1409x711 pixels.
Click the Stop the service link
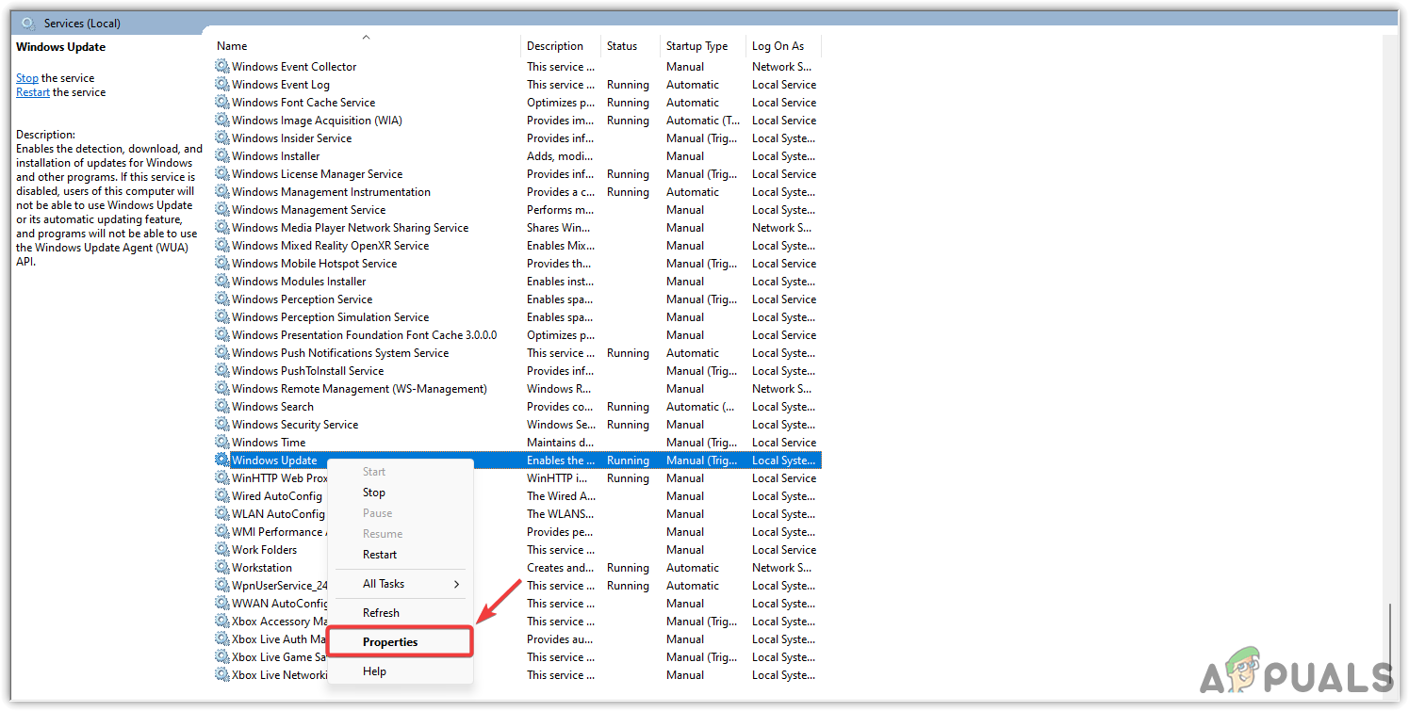tap(27, 78)
